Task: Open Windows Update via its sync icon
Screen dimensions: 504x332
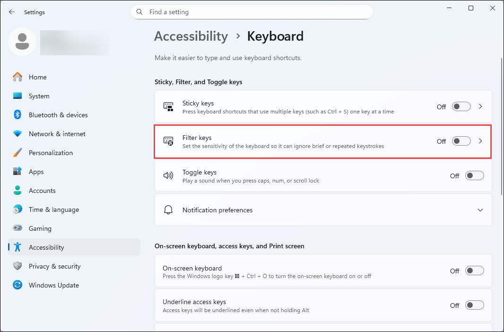Action: click(17, 285)
